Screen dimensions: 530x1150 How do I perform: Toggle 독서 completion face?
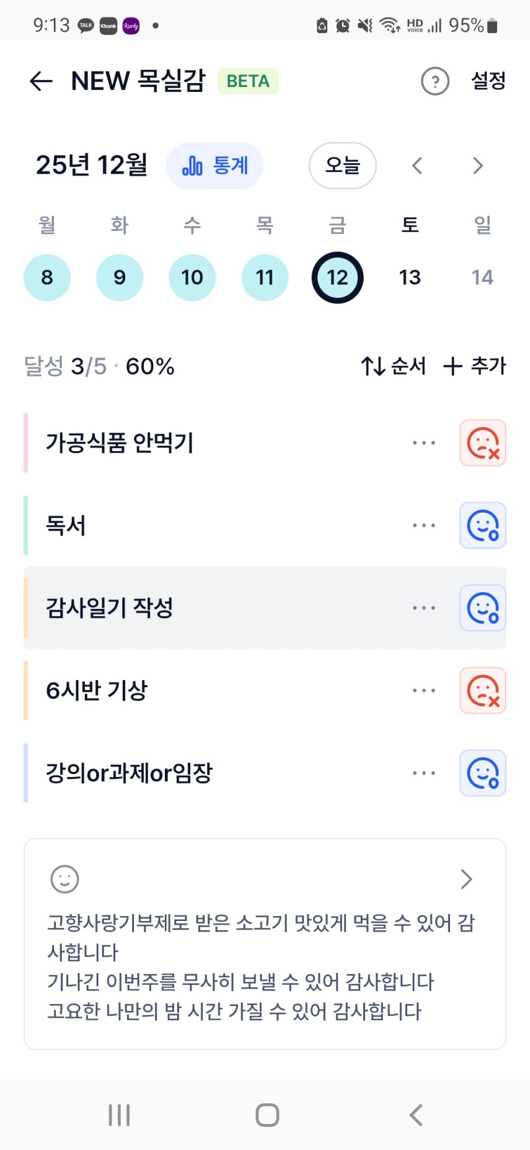(x=482, y=526)
